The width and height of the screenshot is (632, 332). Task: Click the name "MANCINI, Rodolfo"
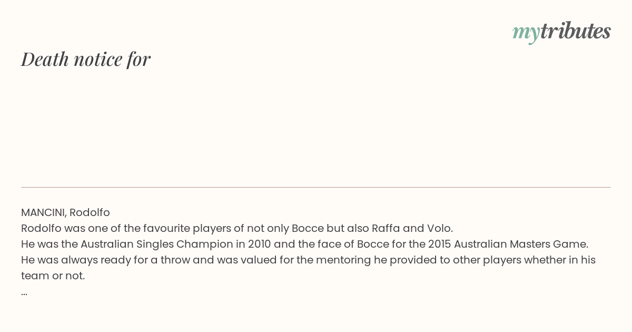coord(65,212)
